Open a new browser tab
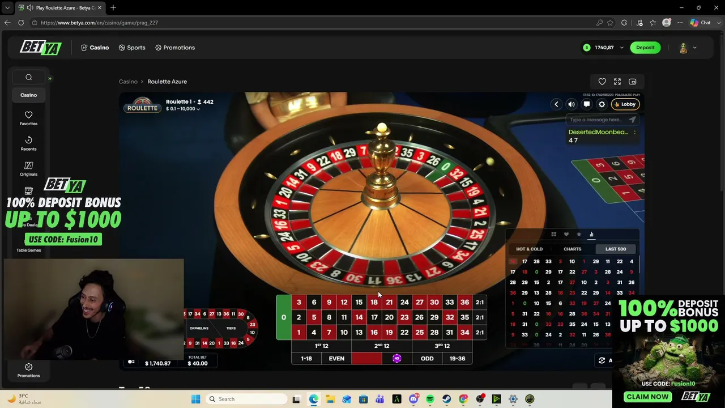The height and width of the screenshot is (408, 725). [113, 8]
